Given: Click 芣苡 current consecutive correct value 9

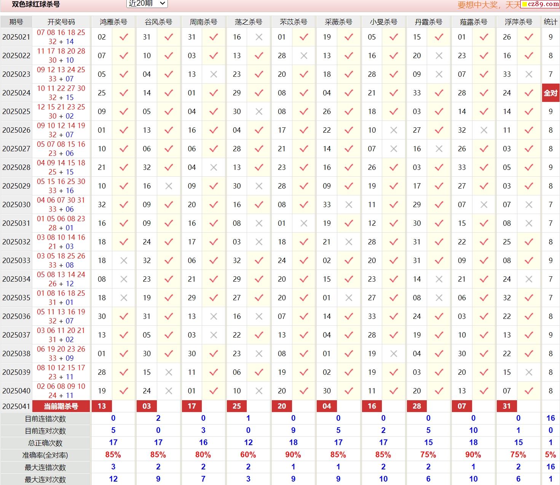Looking at the screenshot, I should pyautogui.click(x=293, y=430).
